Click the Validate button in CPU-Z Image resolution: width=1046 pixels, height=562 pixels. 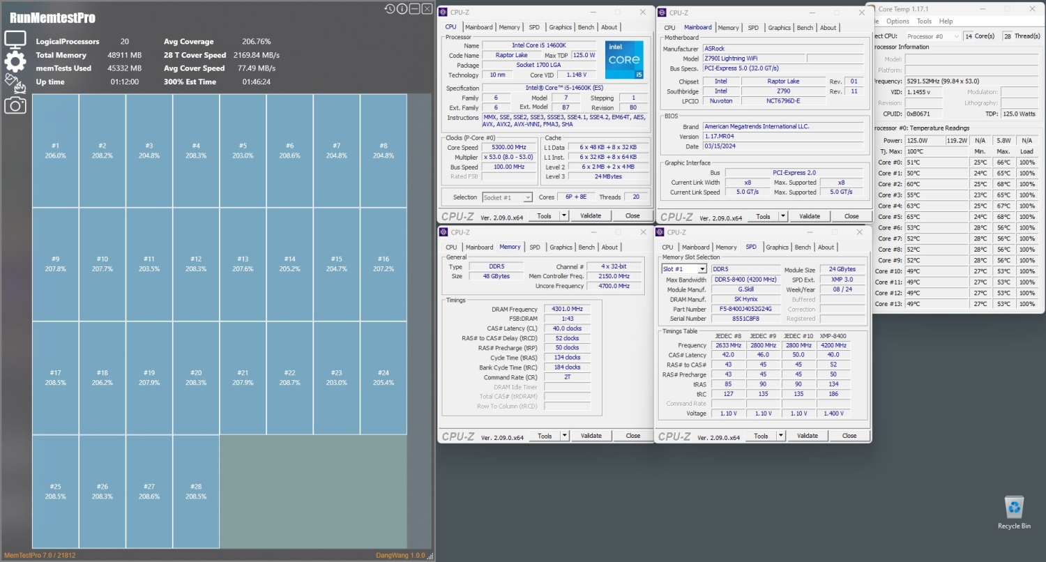[590, 215]
